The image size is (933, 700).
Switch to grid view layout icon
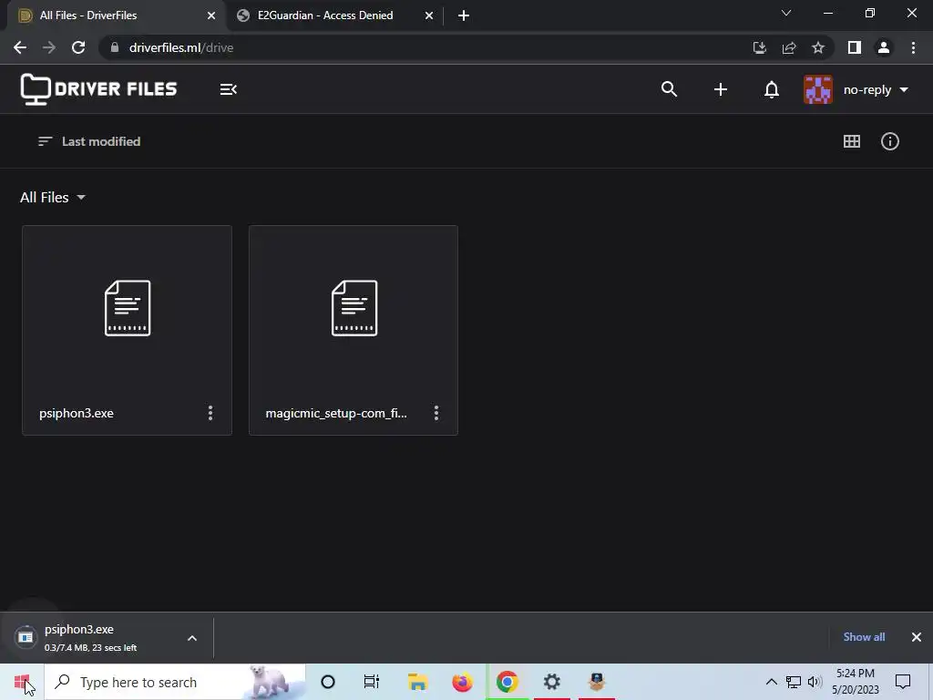point(852,141)
